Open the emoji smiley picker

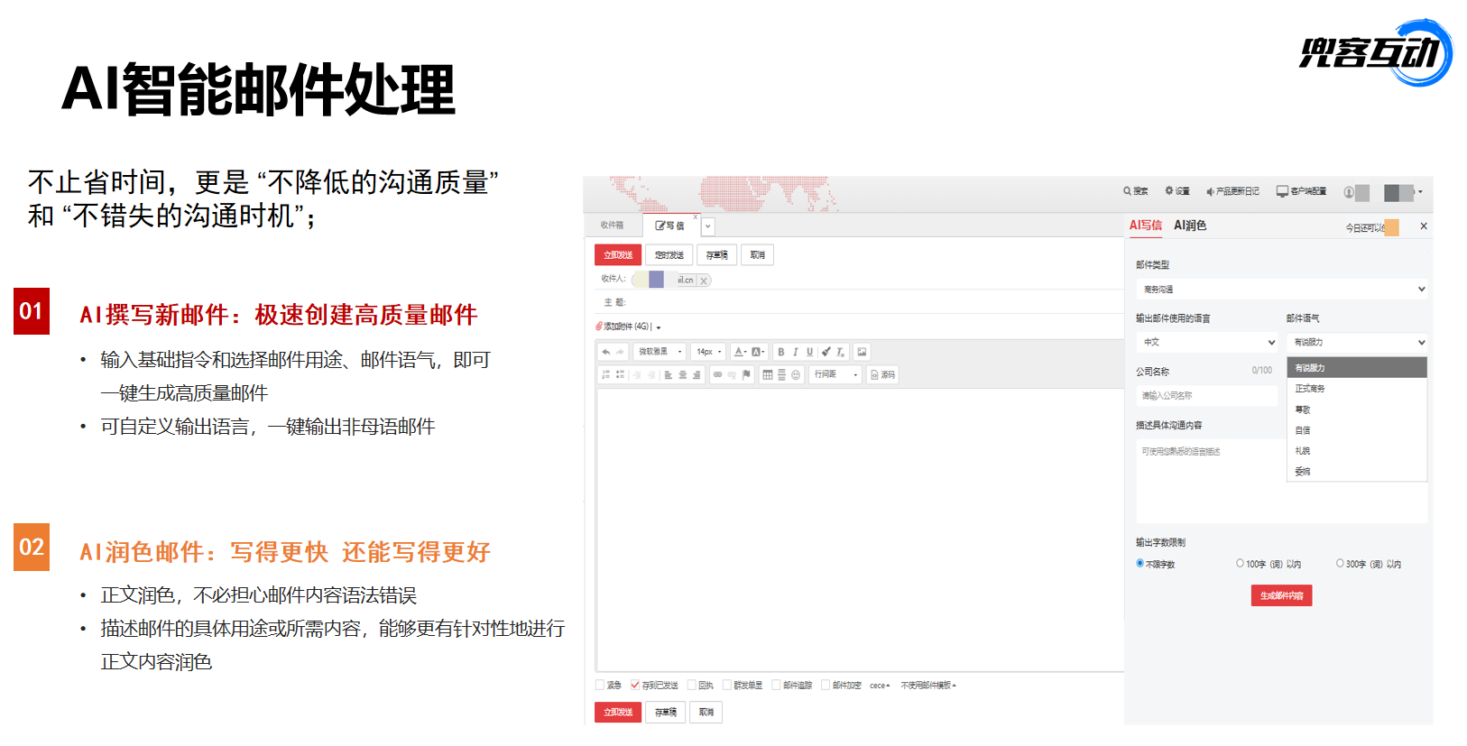(796, 374)
